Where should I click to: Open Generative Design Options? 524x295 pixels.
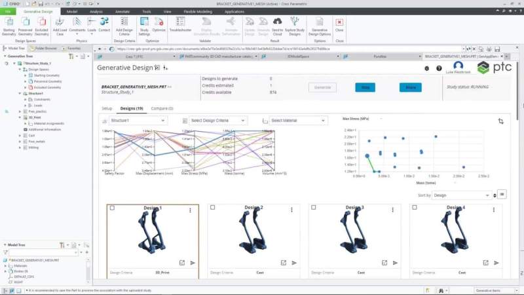coord(320,26)
